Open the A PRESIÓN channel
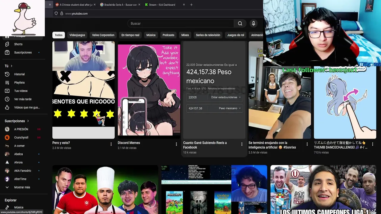This screenshot has height=214, width=381. pyautogui.click(x=21, y=129)
